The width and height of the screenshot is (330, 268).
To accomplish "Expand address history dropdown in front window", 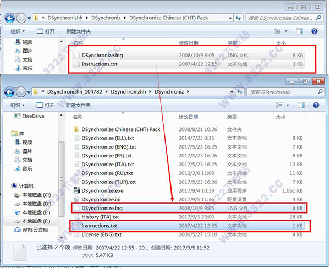I will [x=232, y=92].
